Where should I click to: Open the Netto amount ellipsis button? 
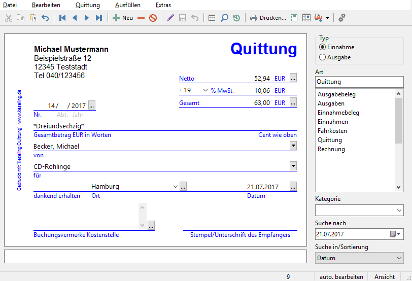[293, 78]
